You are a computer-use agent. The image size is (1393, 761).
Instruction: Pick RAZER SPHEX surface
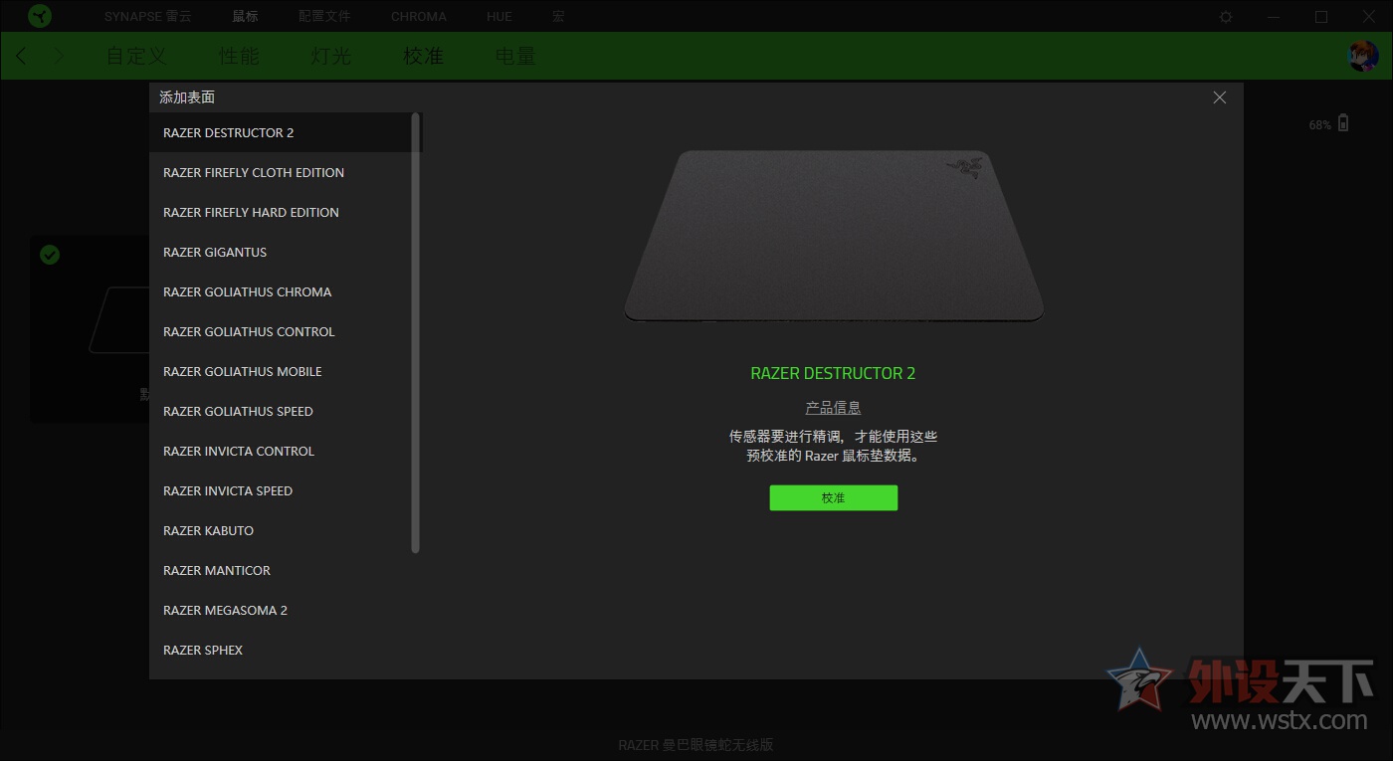pos(281,650)
